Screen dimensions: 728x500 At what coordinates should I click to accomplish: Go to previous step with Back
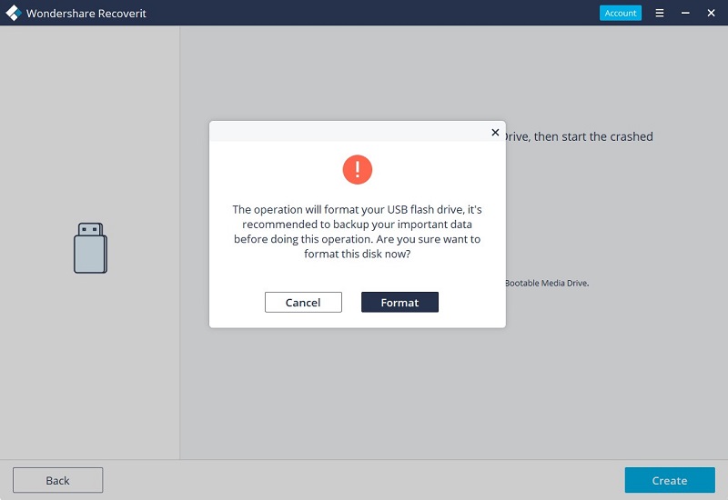57,480
